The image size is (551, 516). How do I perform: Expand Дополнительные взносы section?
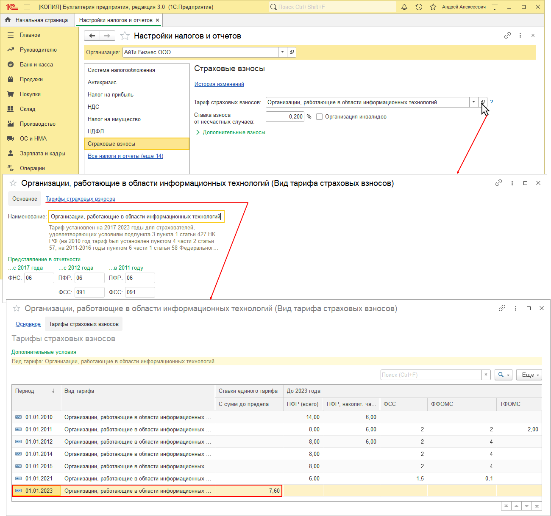point(234,132)
